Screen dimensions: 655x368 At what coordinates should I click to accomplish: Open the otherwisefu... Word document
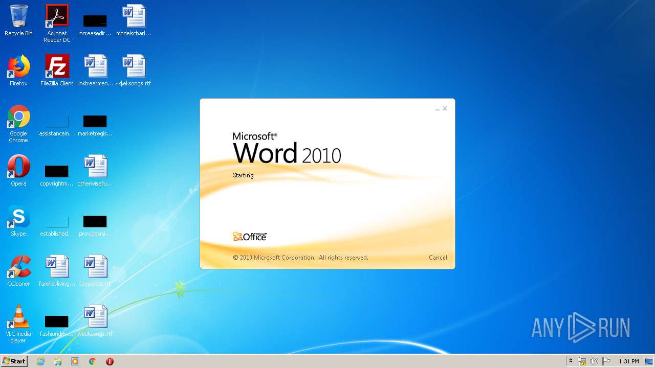click(95, 171)
